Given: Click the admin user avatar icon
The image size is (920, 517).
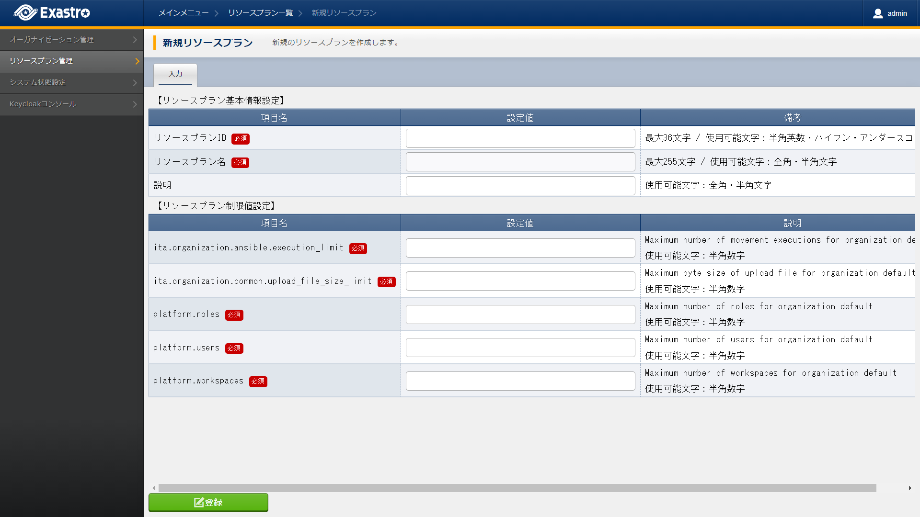Looking at the screenshot, I should pyautogui.click(x=877, y=13).
